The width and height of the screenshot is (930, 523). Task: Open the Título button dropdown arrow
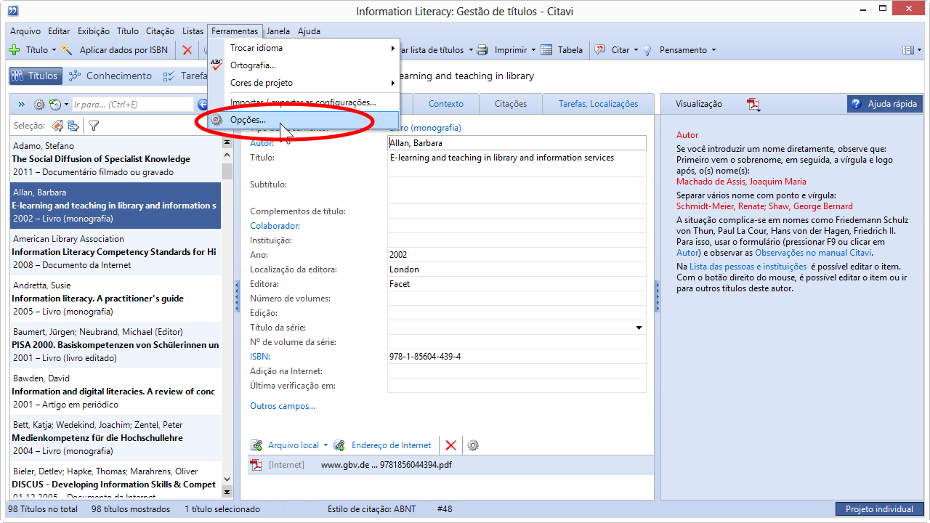tap(54, 50)
